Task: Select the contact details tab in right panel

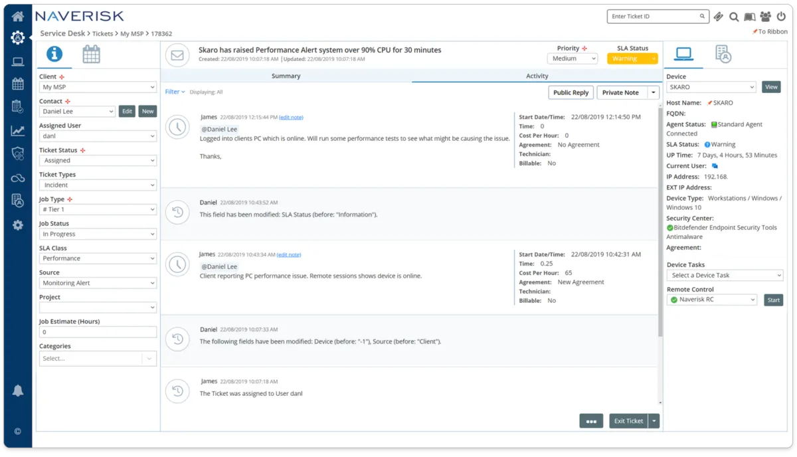Action: pyautogui.click(x=723, y=54)
